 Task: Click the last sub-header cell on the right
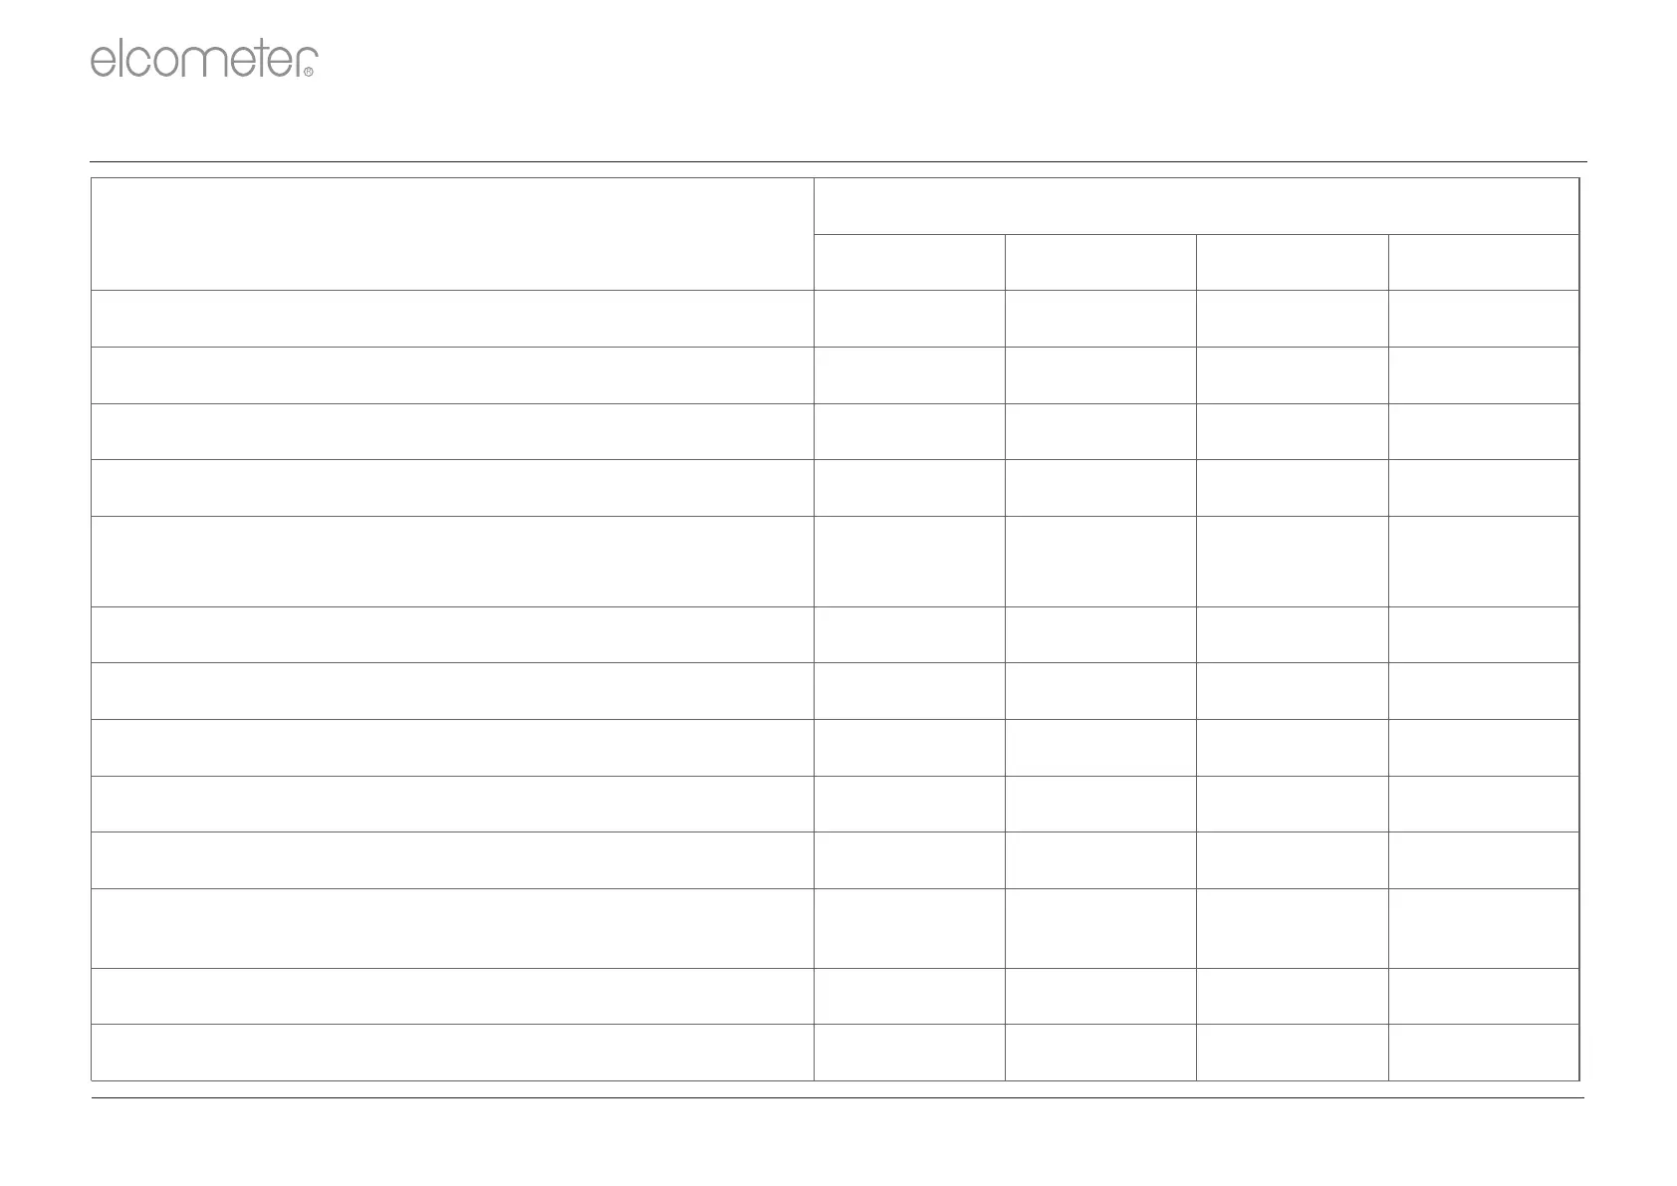pyautogui.click(x=1484, y=262)
